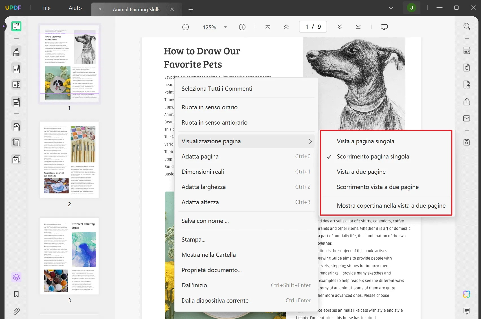Send file by email icon
The image size is (481, 319).
click(x=467, y=118)
